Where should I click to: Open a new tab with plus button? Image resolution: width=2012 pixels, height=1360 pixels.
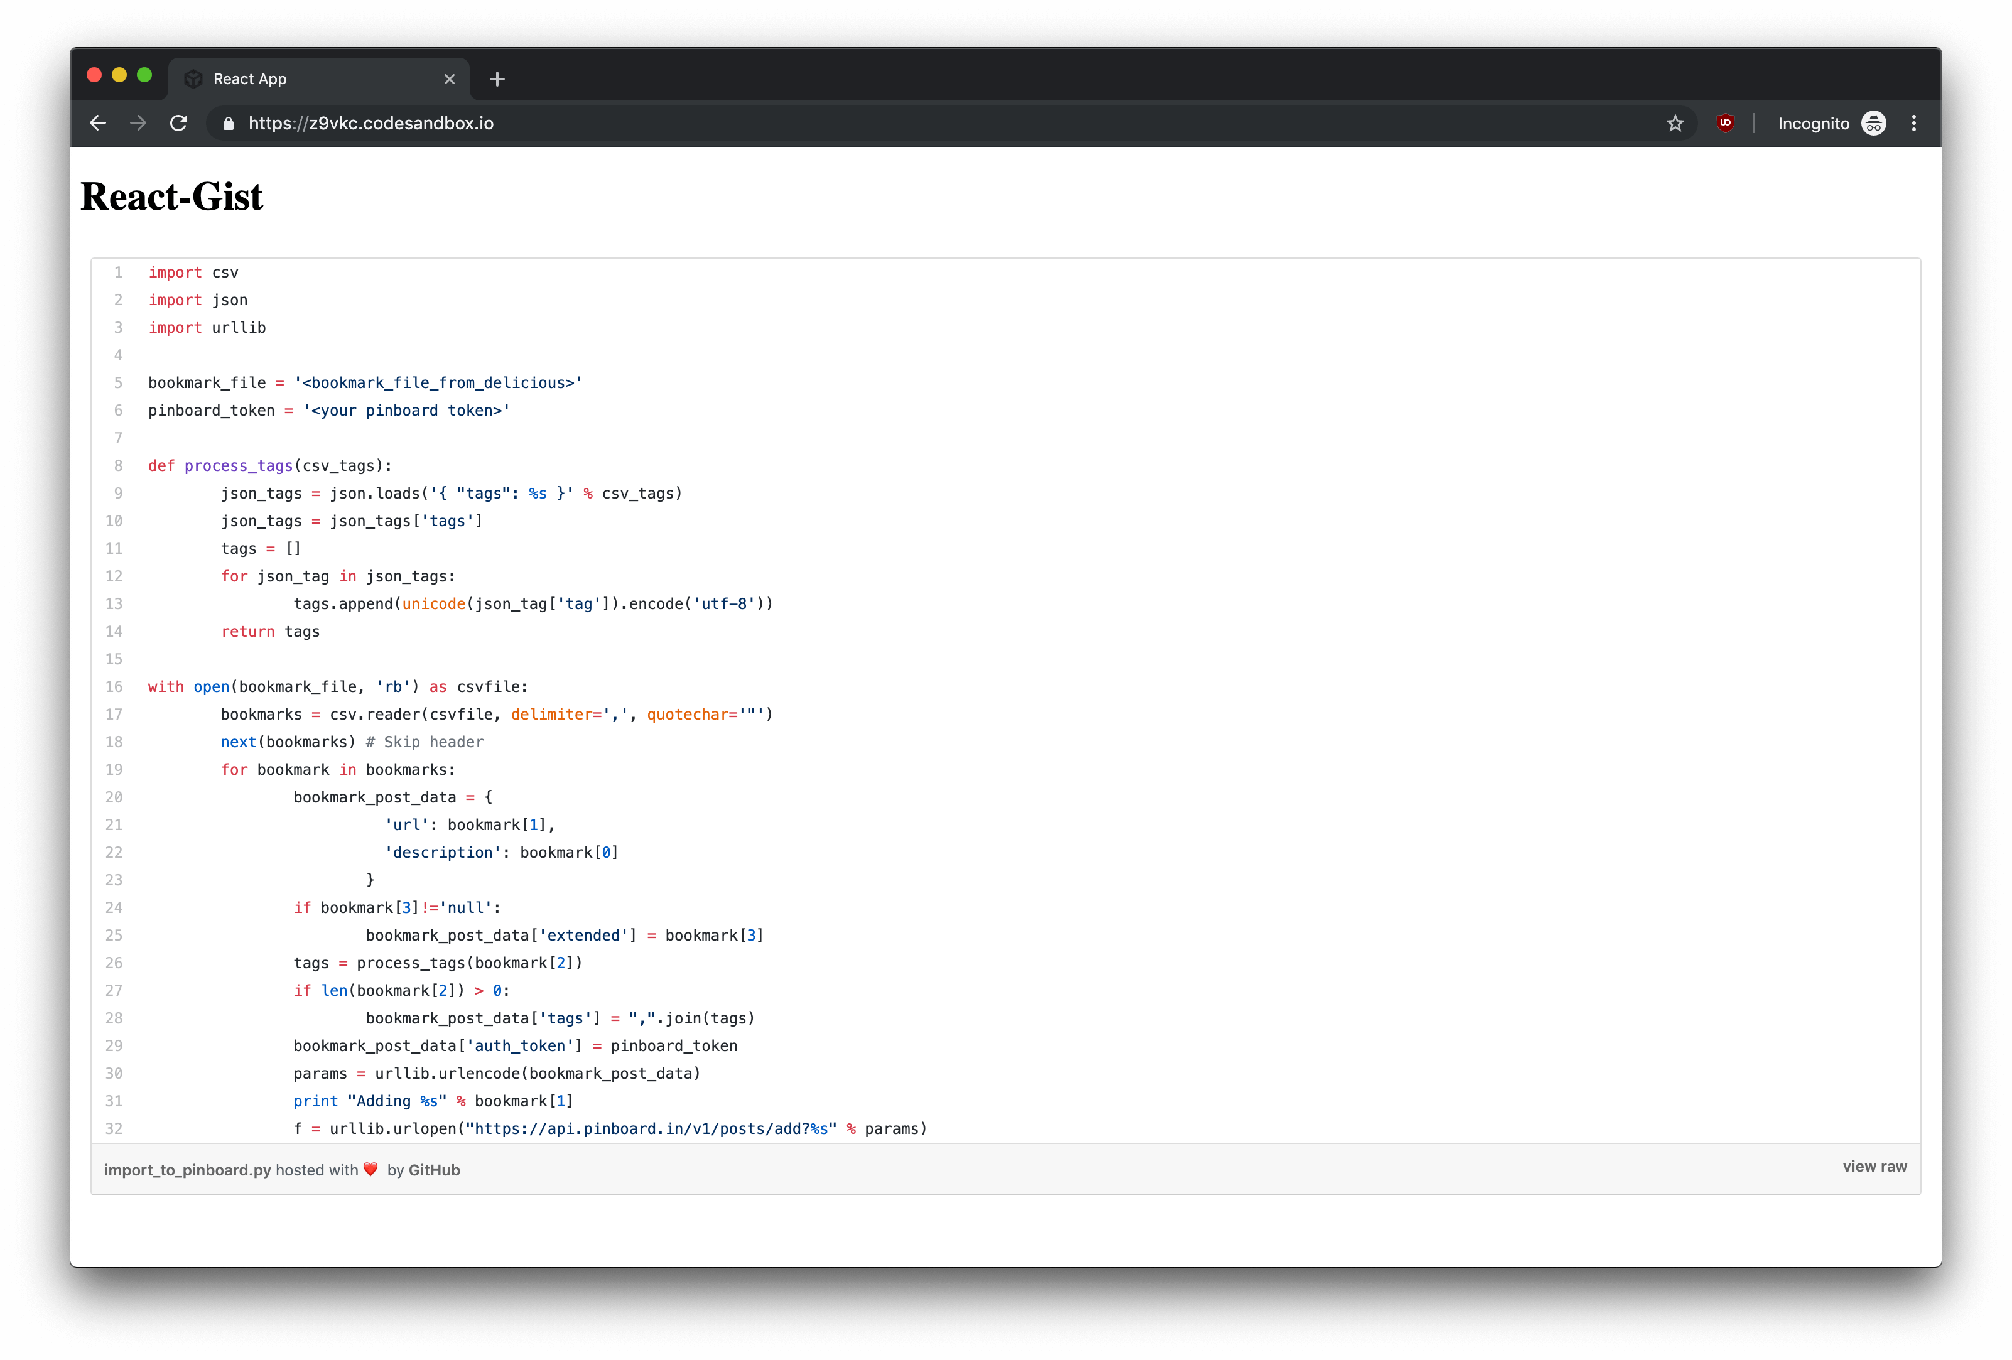[497, 80]
